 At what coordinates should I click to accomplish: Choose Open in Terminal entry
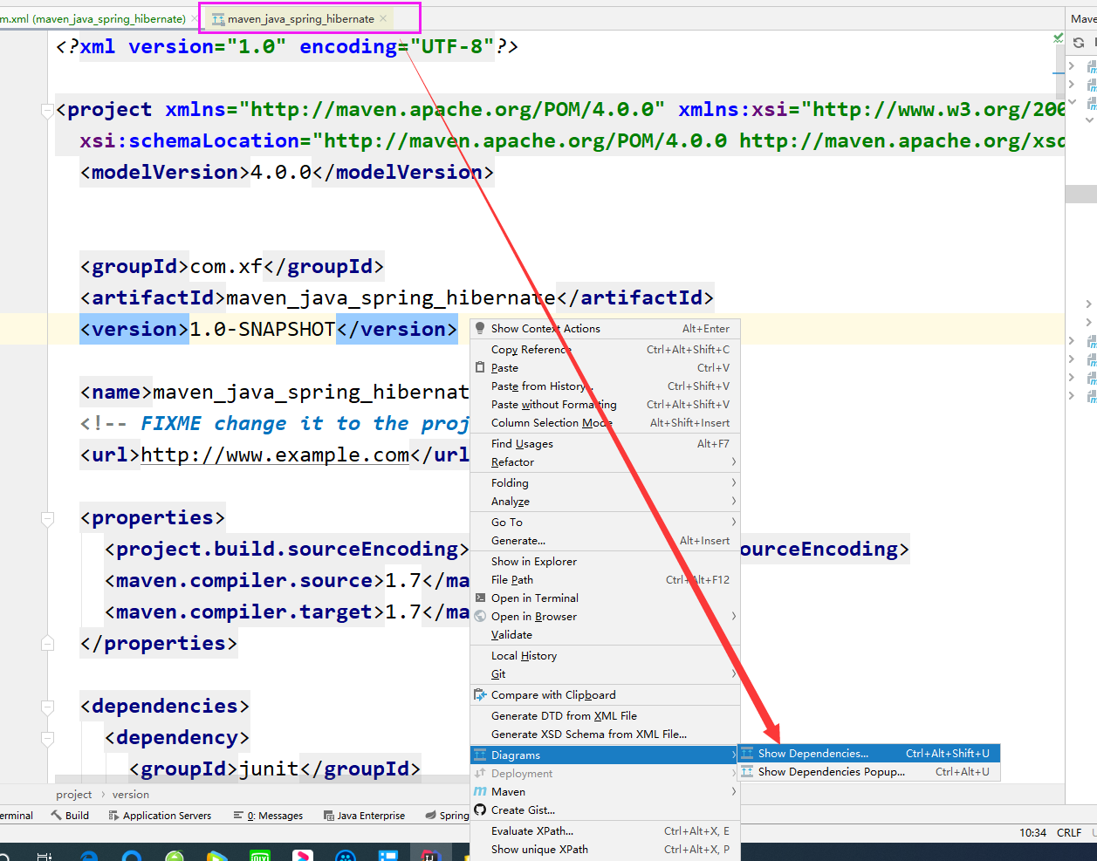point(604,598)
